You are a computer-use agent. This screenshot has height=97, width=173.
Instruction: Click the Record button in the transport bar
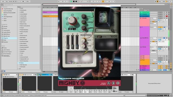click(x=76, y=1)
